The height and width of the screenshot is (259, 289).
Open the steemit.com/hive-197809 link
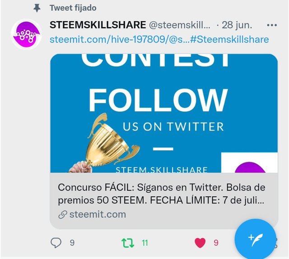click(119, 40)
